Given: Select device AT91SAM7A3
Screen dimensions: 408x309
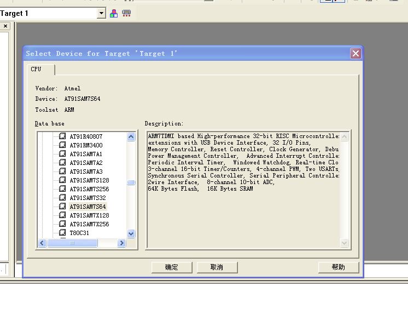Looking at the screenshot, I should [86, 171].
